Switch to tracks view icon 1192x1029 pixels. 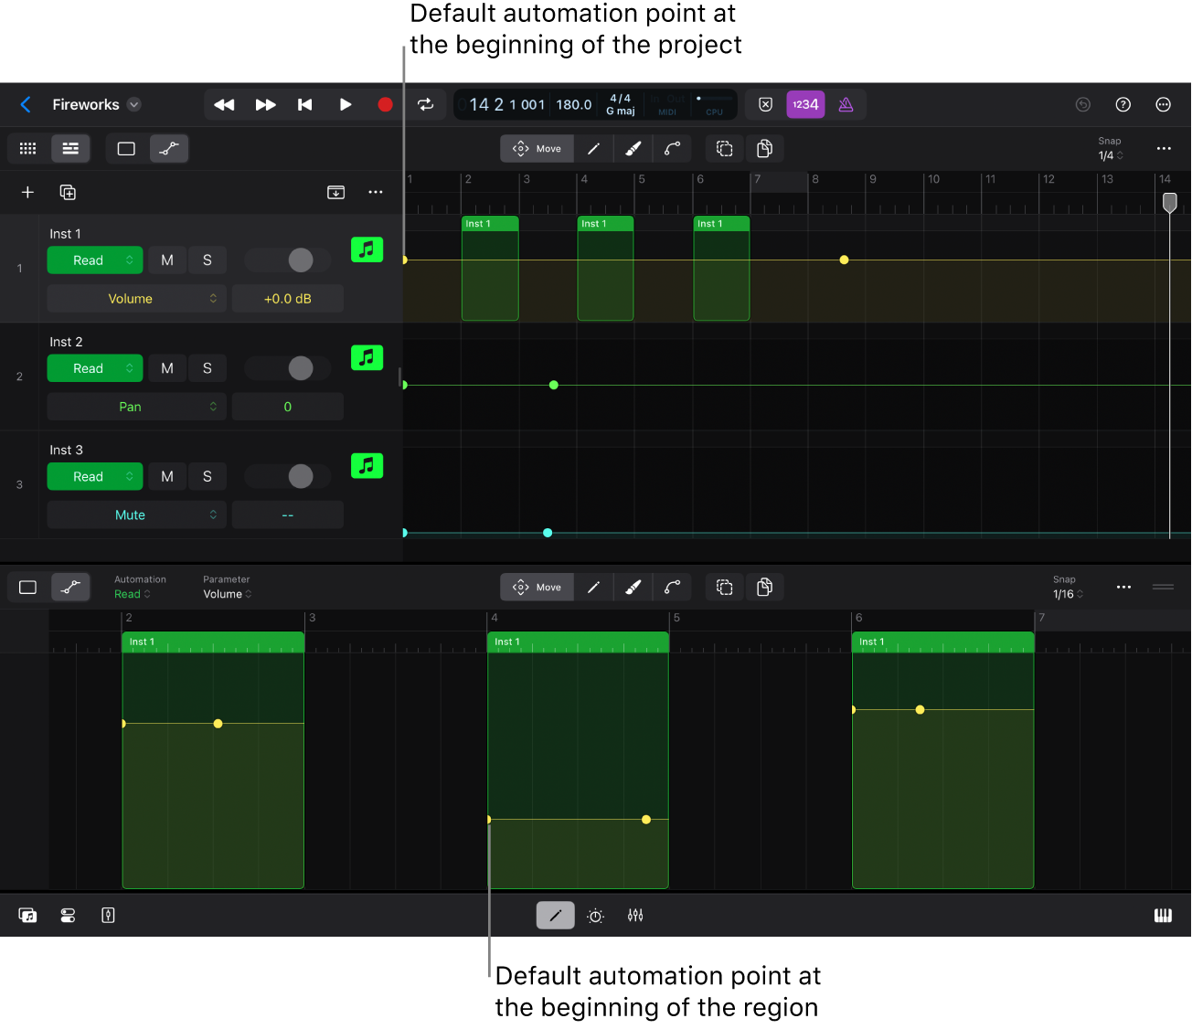coord(70,148)
